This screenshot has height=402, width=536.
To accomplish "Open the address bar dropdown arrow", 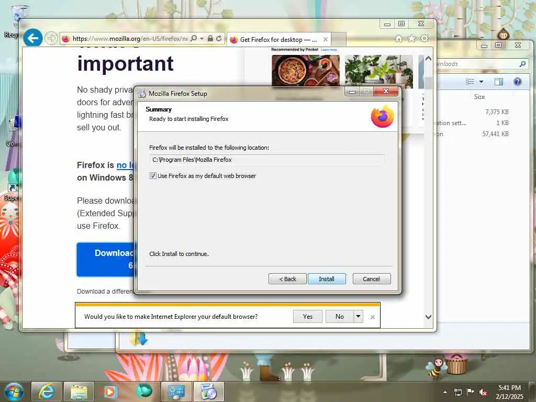I will [x=202, y=38].
